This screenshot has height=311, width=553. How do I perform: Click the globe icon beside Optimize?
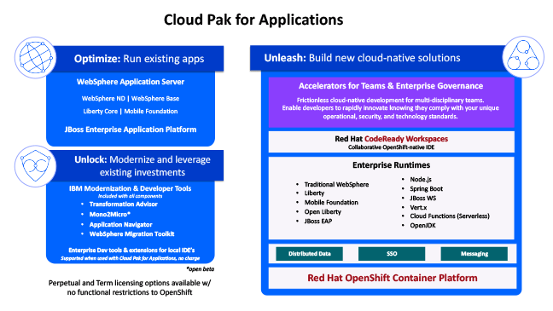pos(35,57)
